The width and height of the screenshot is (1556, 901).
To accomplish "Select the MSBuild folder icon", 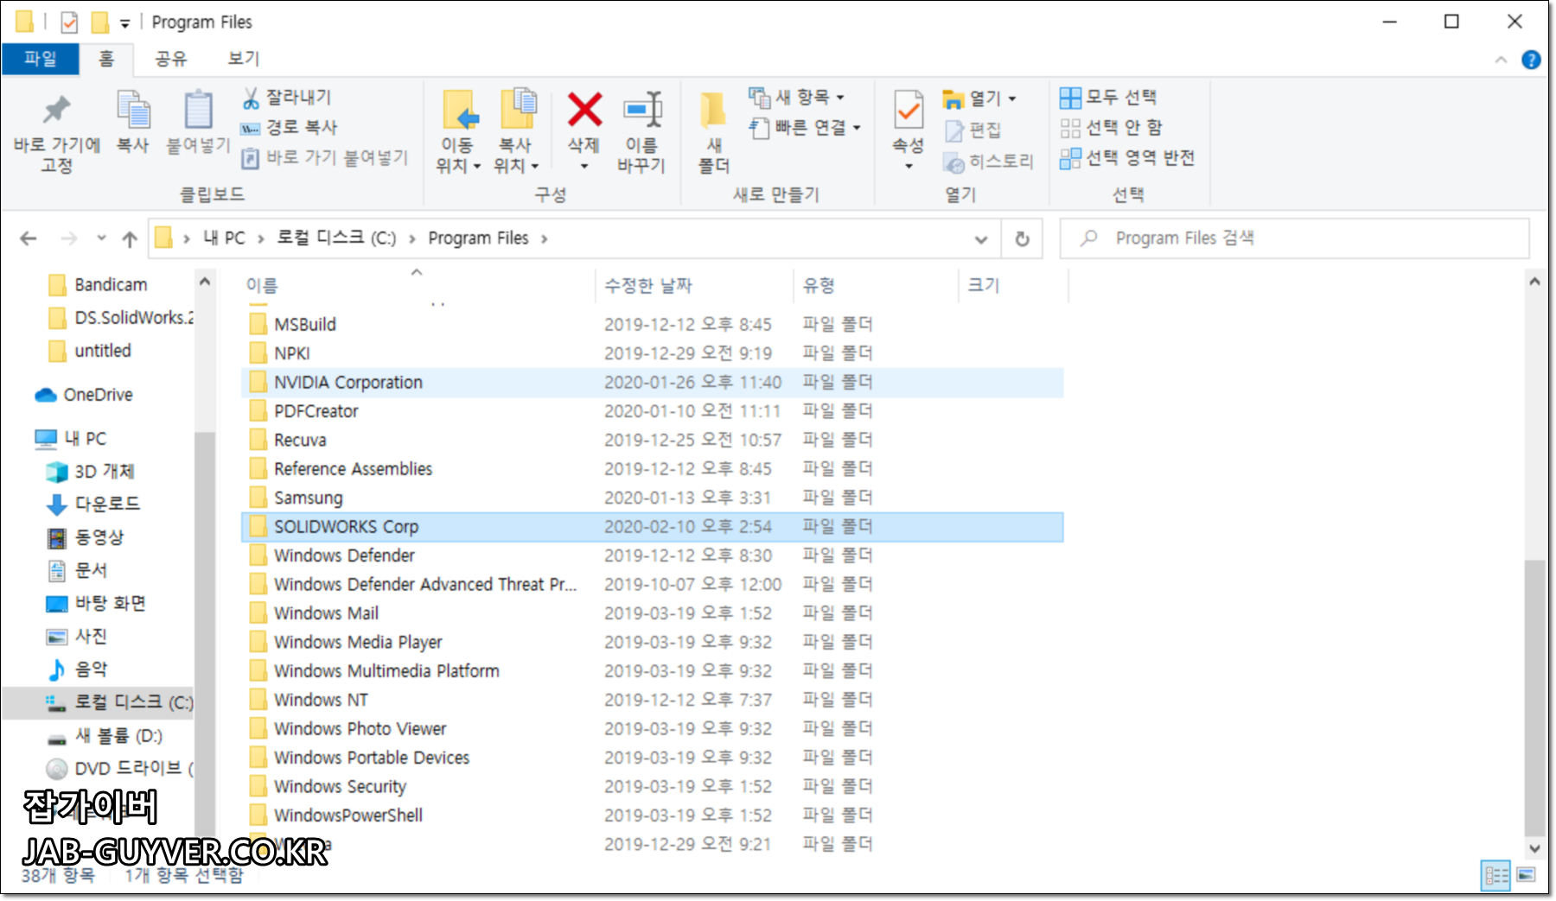I will coord(258,324).
